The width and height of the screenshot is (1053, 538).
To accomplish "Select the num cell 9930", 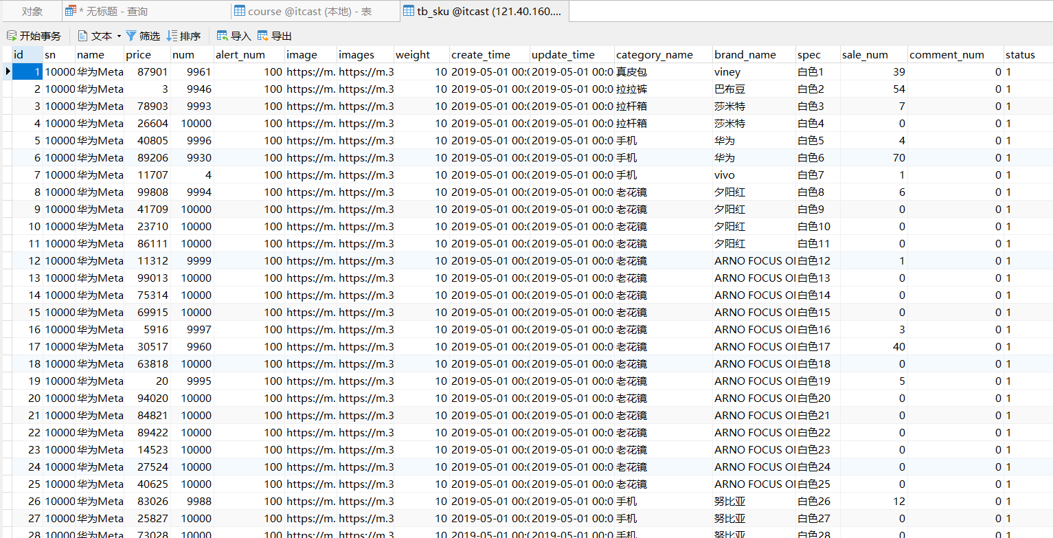I will [x=192, y=157].
